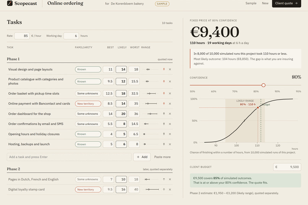
Task: Move Pages in Dutch, French and English up
Action: [164, 179]
